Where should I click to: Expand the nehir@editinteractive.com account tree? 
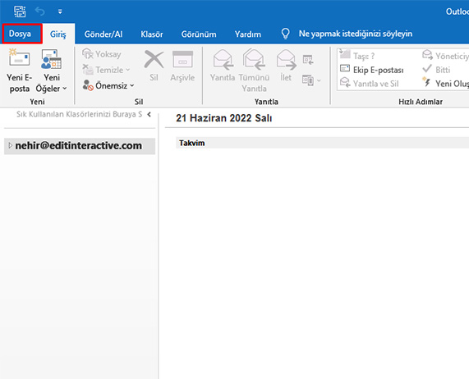10,145
